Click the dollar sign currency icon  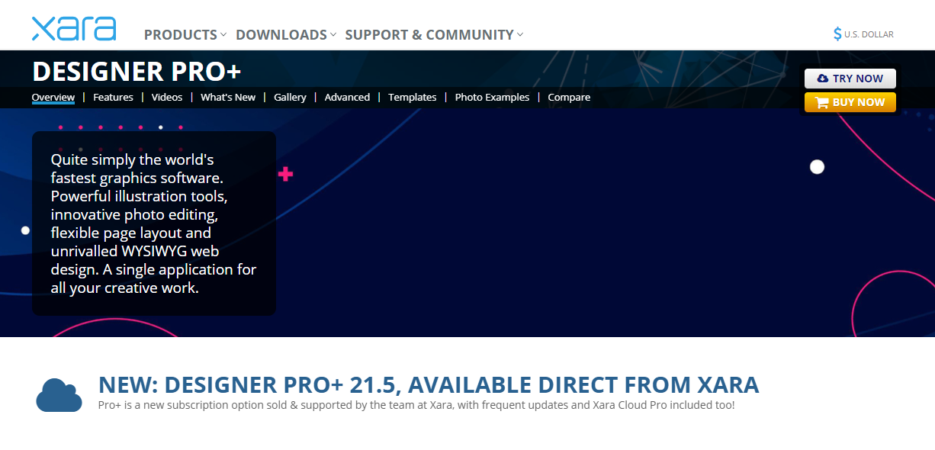click(x=837, y=34)
